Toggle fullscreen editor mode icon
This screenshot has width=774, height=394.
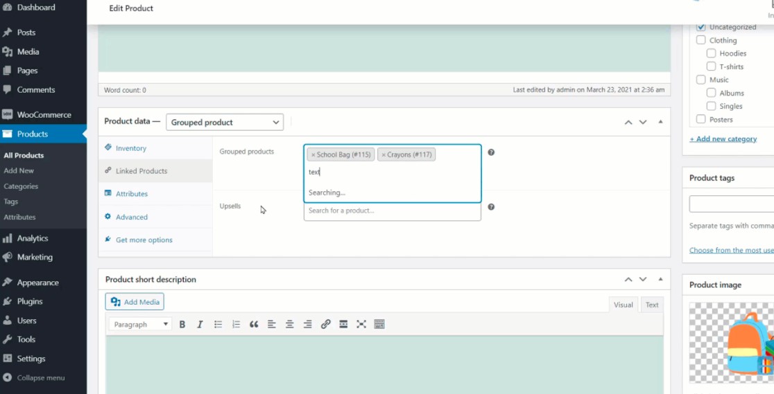point(361,324)
